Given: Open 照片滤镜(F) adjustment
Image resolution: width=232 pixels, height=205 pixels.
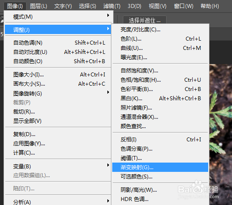Looking at the screenshot, I should (160, 107).
